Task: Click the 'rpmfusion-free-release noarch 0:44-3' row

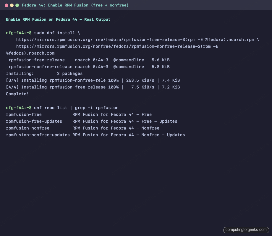Action: coord(89,60)
